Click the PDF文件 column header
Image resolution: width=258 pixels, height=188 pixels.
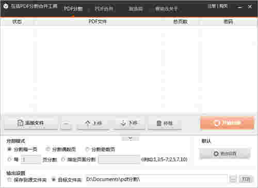98,22
